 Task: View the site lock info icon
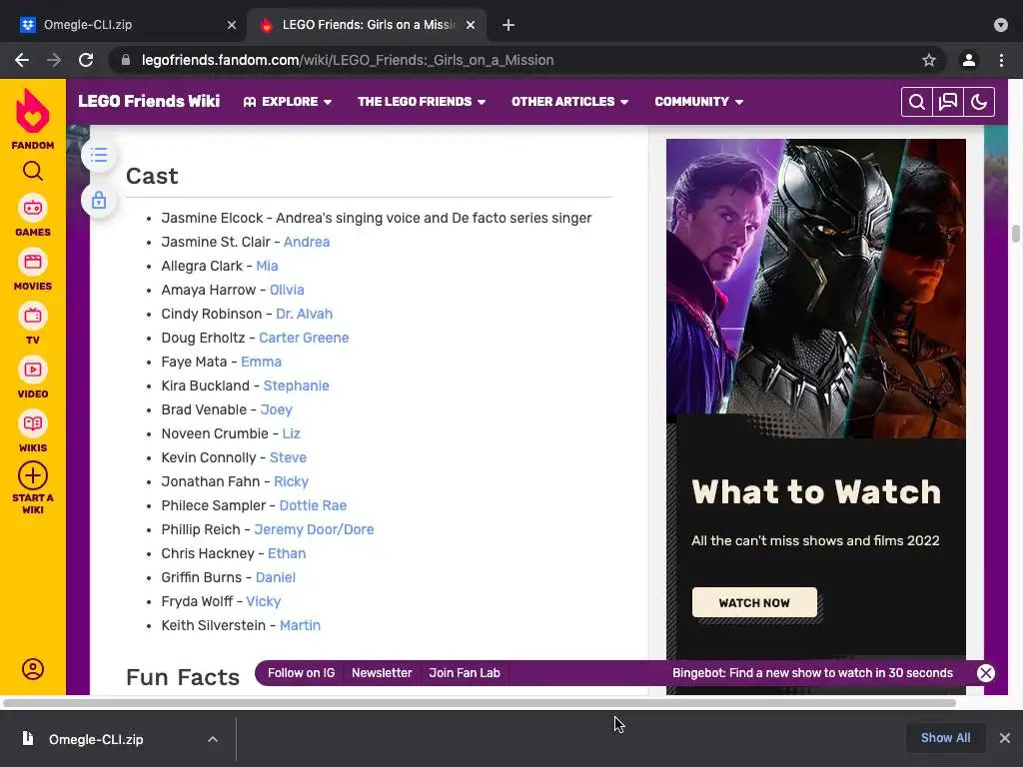pyautogui.click(x=126, y=60)
